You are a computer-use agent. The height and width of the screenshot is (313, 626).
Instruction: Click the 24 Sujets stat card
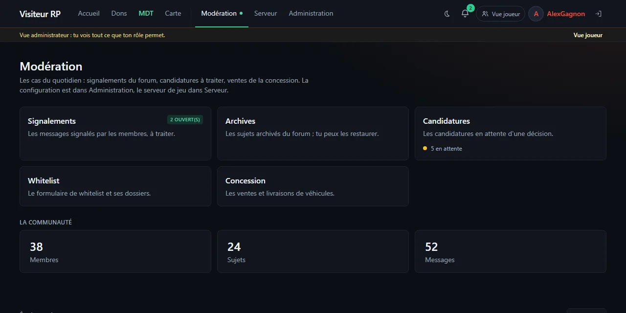[x=313, y=251]
